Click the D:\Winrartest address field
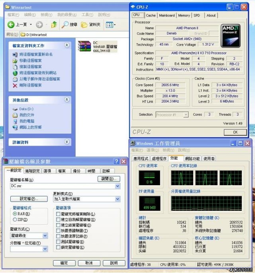 (75, 34)
